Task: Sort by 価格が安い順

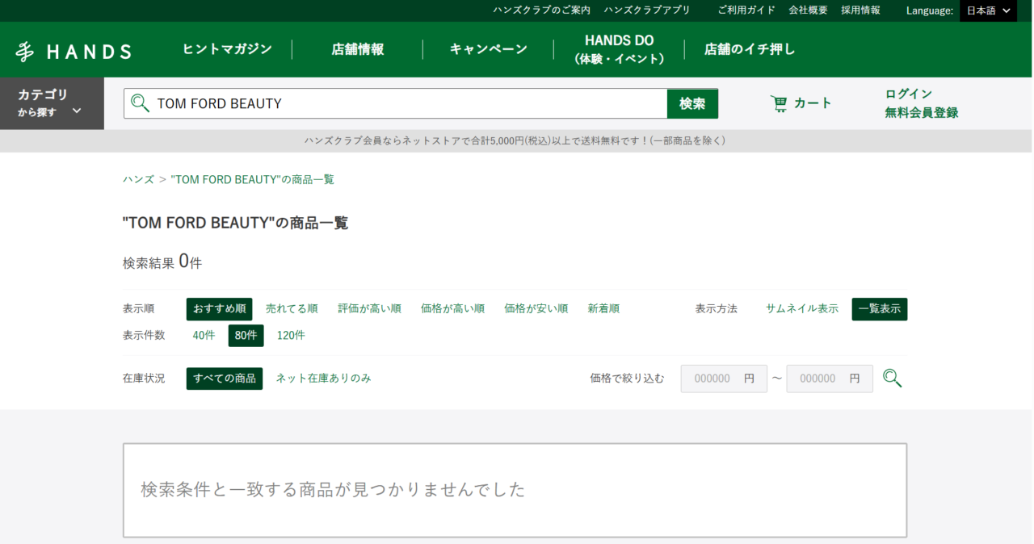Action: click(x=536, y=309)
